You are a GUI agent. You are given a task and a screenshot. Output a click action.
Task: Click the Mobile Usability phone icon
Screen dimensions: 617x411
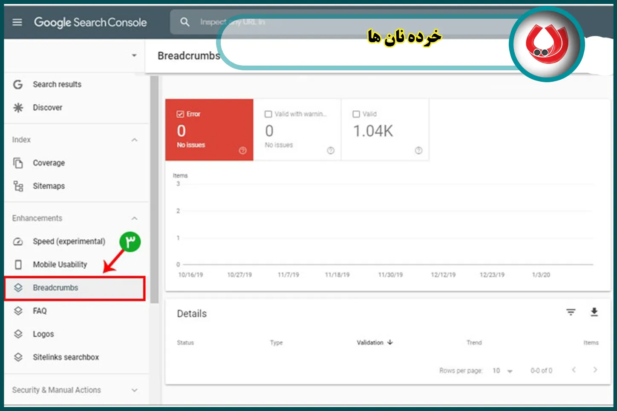(x=18, y=264)
